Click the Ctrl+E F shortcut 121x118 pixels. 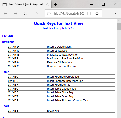[13, 85]
